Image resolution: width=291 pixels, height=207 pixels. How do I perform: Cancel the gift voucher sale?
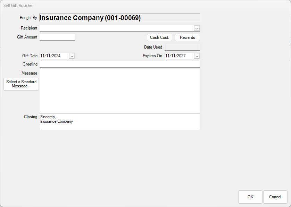pyautogui.click(x=275, y=197)
